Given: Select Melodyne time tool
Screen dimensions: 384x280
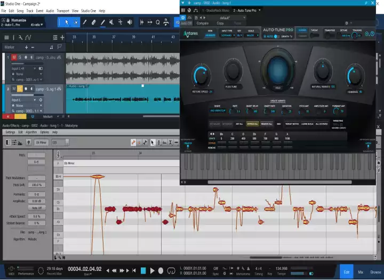Looking at the screenshot, I should point(176,142).
